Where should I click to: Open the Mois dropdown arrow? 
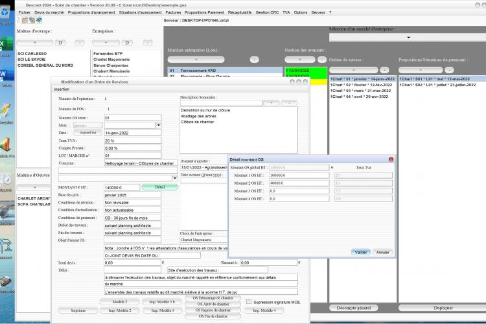[158, 125]
